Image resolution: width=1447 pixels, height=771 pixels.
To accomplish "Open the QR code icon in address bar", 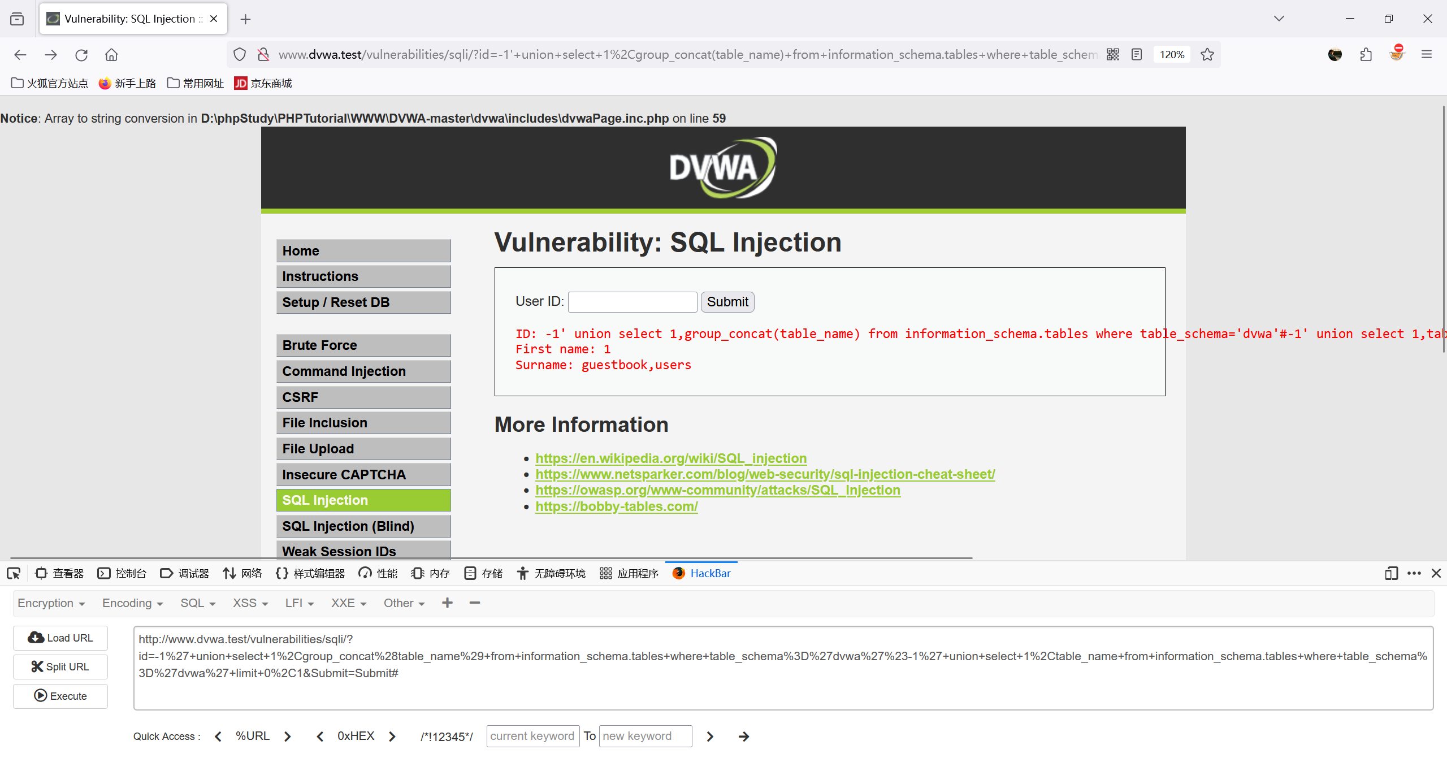I will [1113, 54].
